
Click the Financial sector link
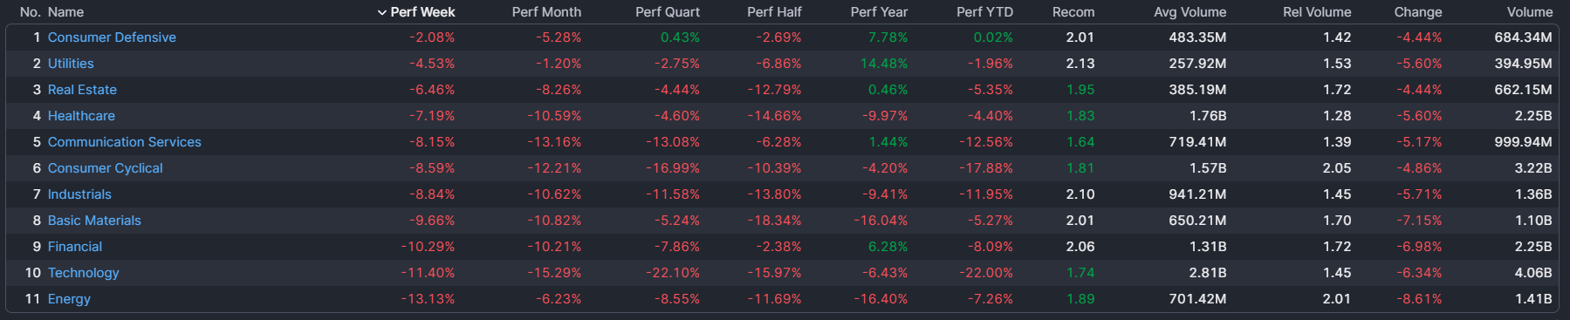tap(75, 247)
